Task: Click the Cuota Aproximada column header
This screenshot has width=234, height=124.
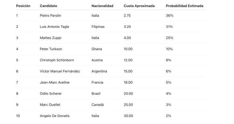Action: (139, 6)
